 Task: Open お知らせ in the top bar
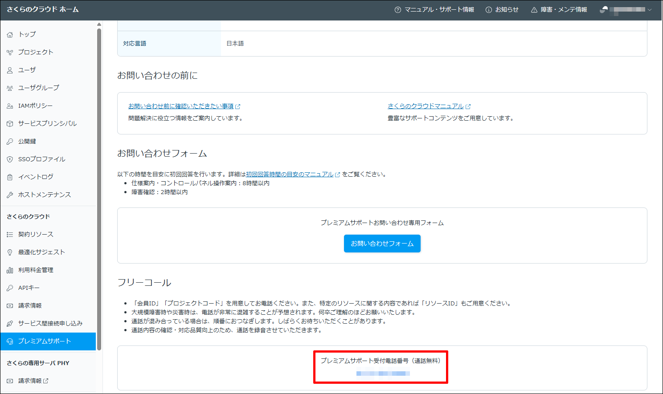pos(502,10)
